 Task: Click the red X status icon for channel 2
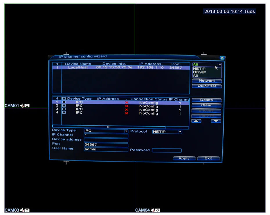click(x=127, y=106)
